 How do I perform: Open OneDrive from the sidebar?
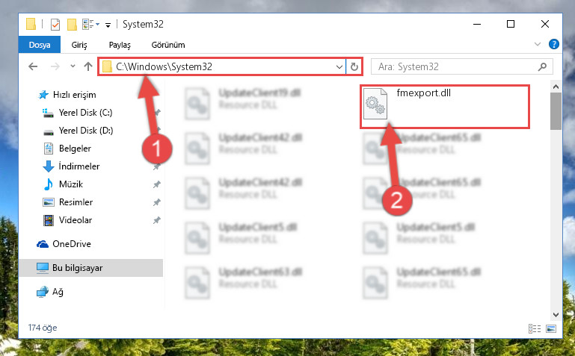point(72,244)
